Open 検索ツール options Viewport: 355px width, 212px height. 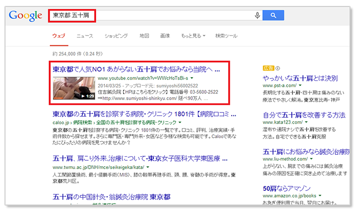point(226,36)
